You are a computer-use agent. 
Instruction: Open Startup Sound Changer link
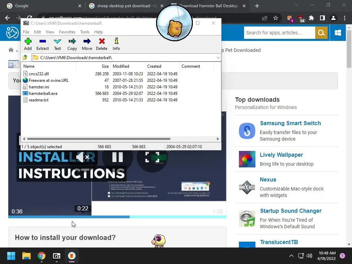point(291,211)
